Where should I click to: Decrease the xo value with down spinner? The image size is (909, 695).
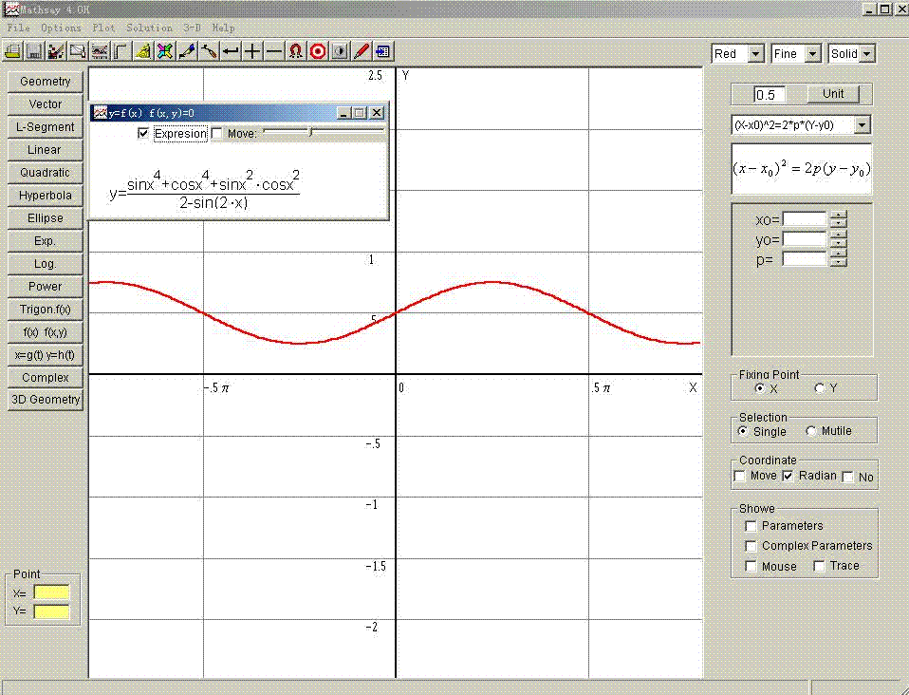tap(838, 223)
